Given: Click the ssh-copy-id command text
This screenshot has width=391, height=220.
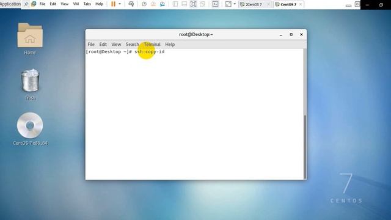Looking at the screenshot, I should pos(149,51).
